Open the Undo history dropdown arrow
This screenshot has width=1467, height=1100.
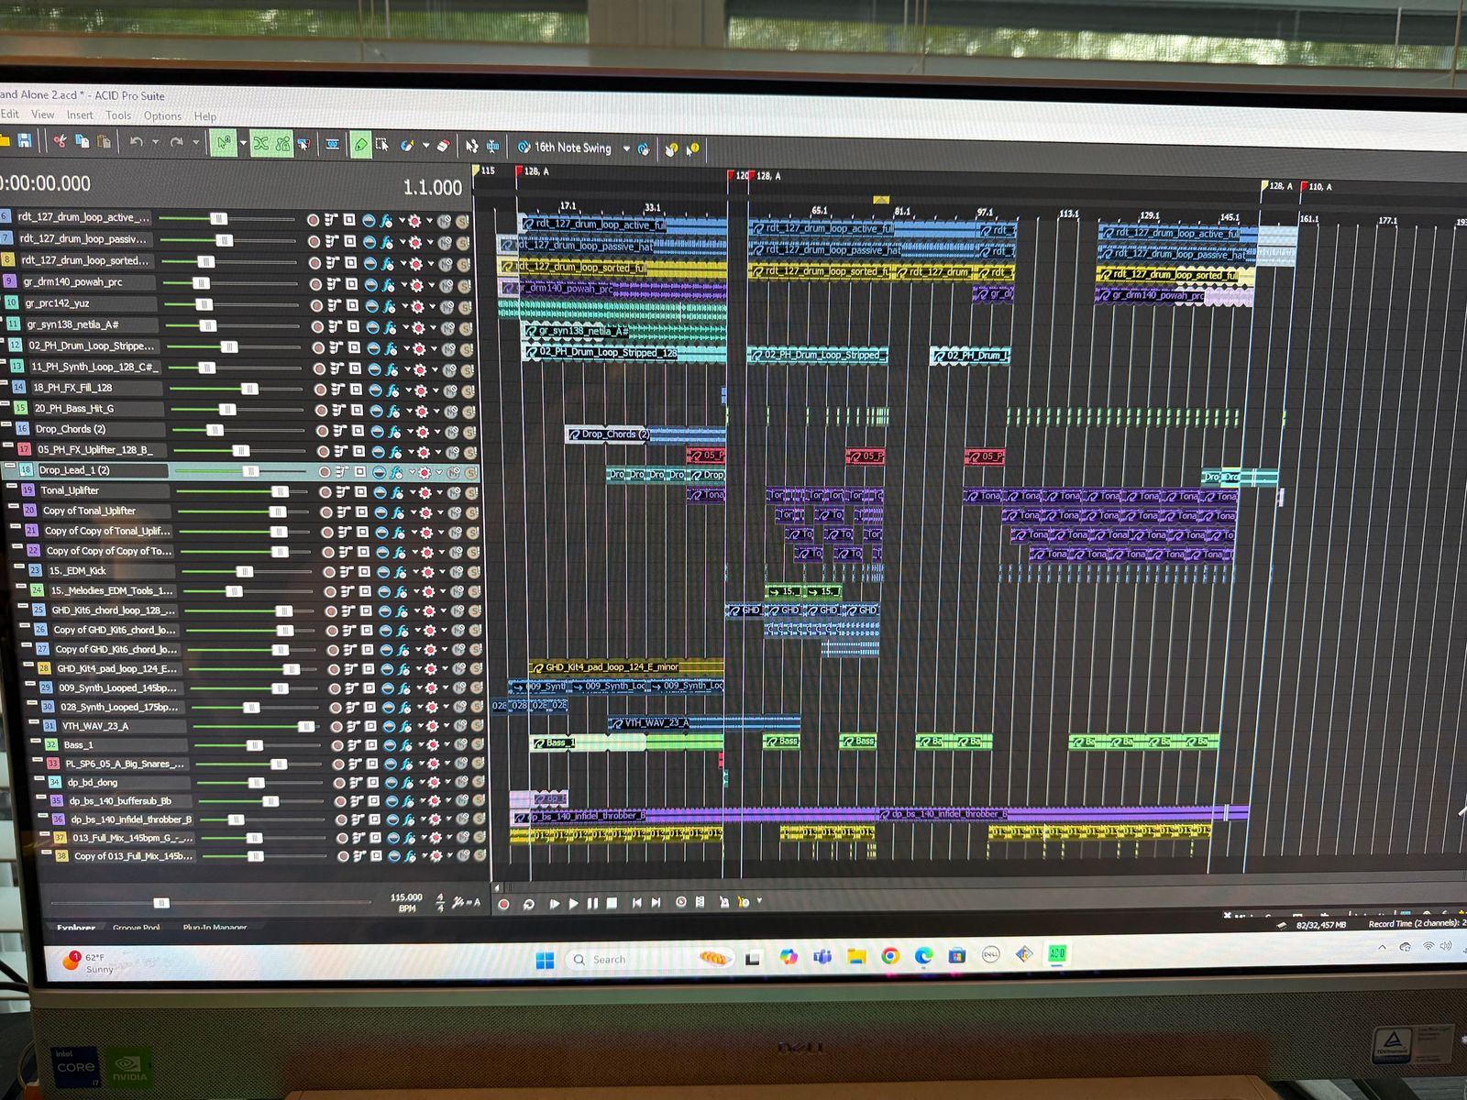pos(154,142)
